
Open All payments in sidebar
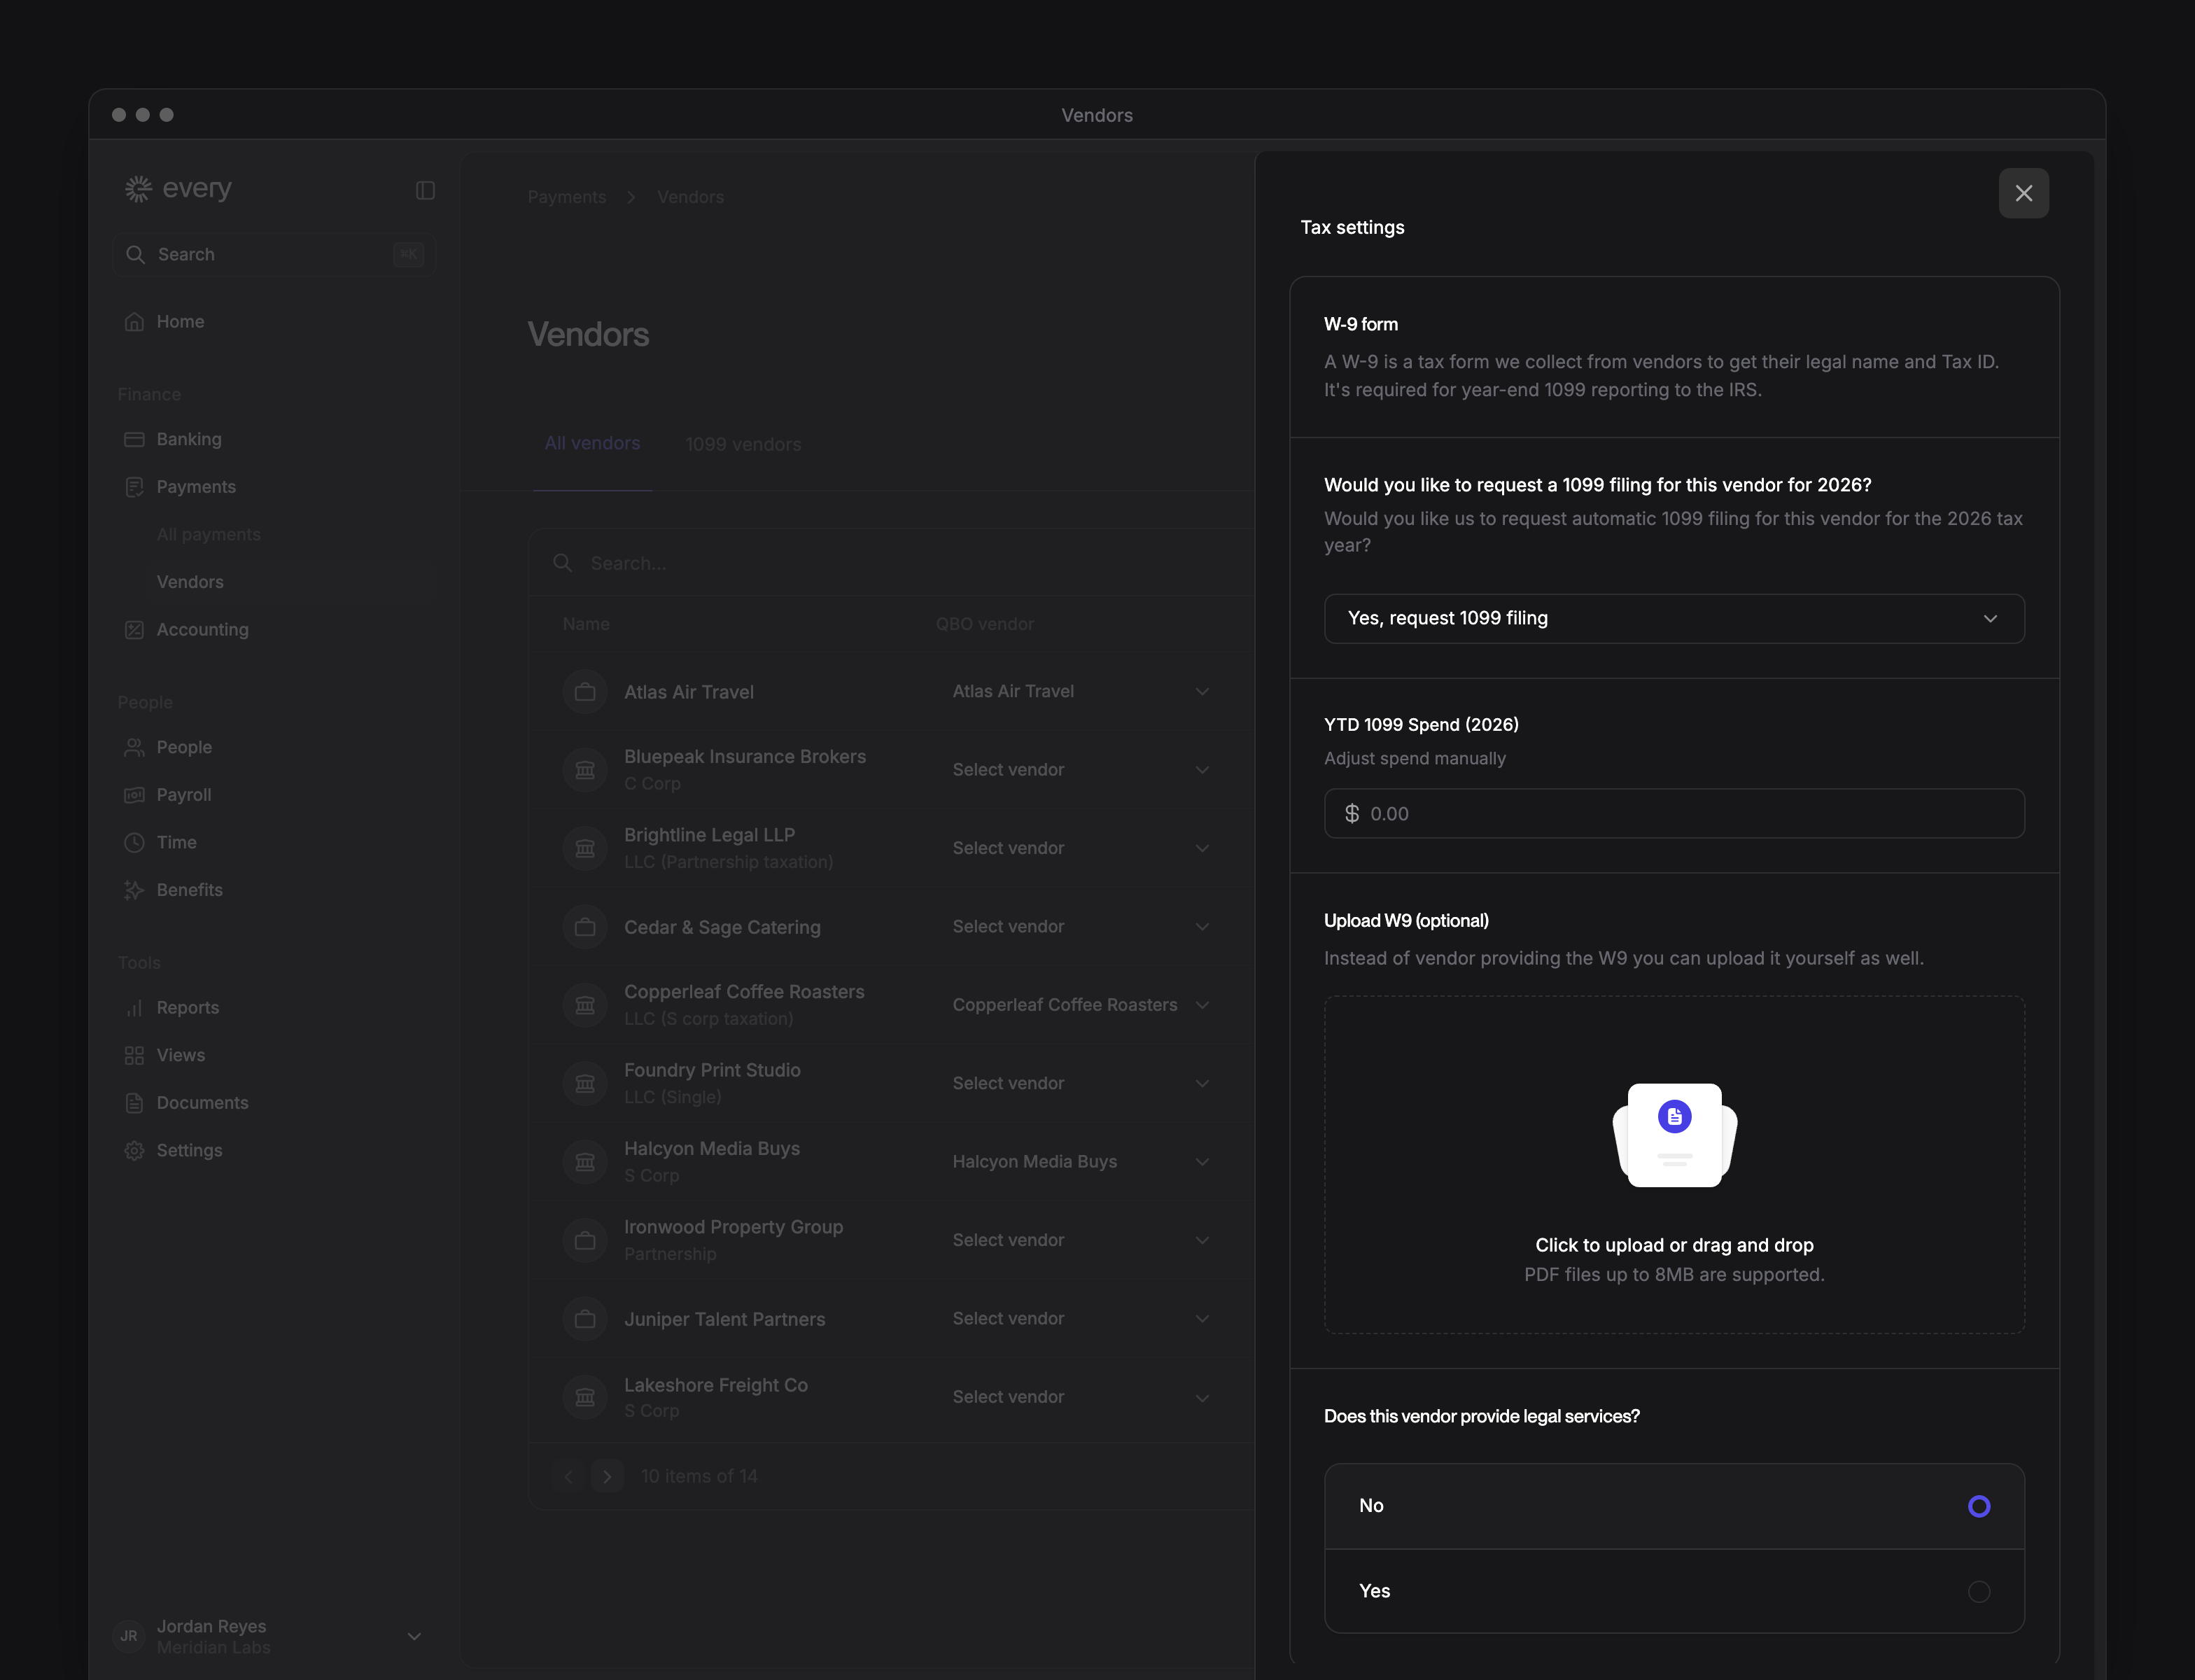click(x=208, y=534)
